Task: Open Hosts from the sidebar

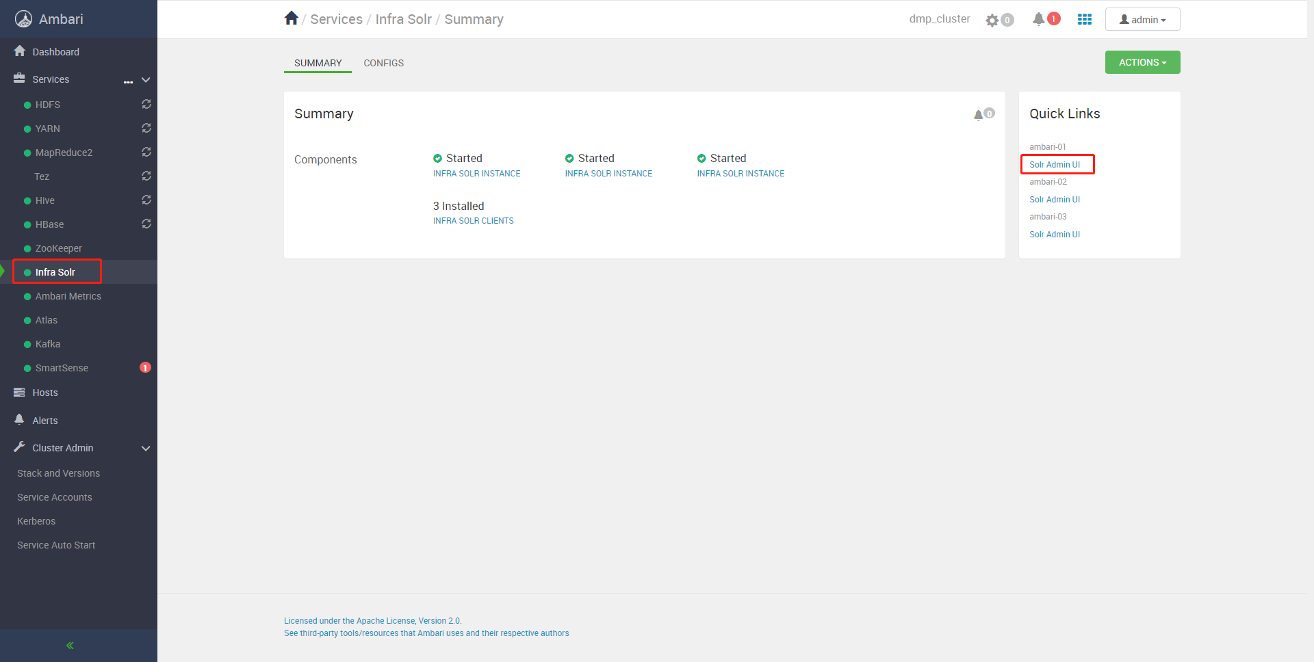Action: coord(45,393)
